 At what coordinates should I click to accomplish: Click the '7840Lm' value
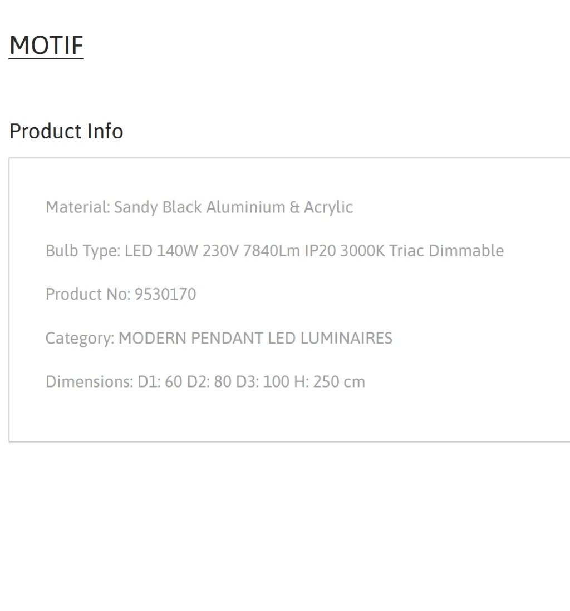pos(272,251)
